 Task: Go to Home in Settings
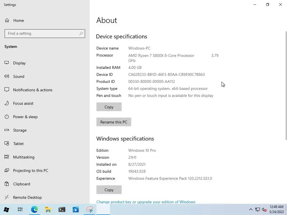(x=18, y=20)
